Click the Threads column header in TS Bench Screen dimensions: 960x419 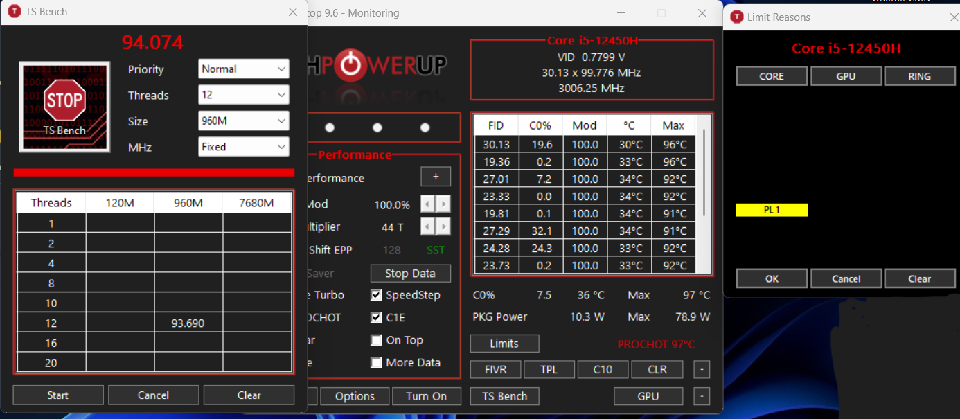point(51,203)
